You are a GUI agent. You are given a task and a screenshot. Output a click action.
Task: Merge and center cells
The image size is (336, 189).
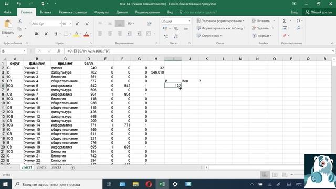(x=149, y=34)
